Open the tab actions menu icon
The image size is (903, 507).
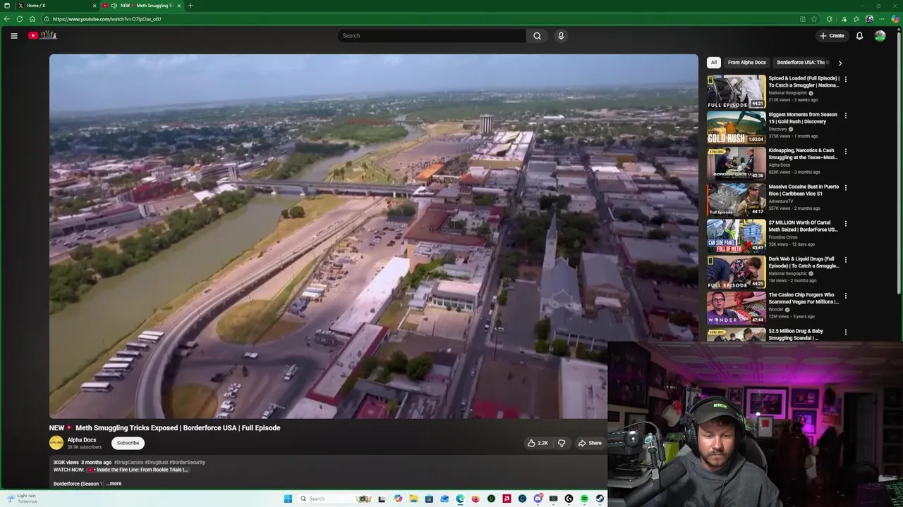pyautogui.click(x=6, y=6)
